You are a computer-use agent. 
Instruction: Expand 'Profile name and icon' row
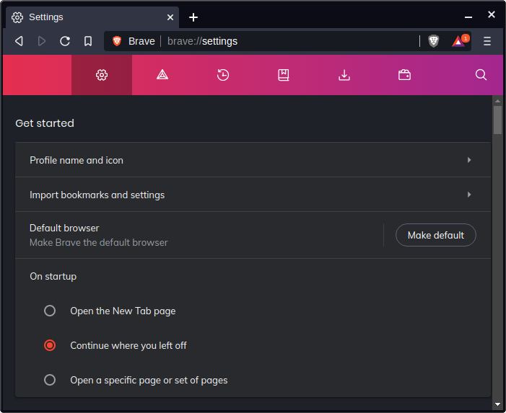[253, 160]
